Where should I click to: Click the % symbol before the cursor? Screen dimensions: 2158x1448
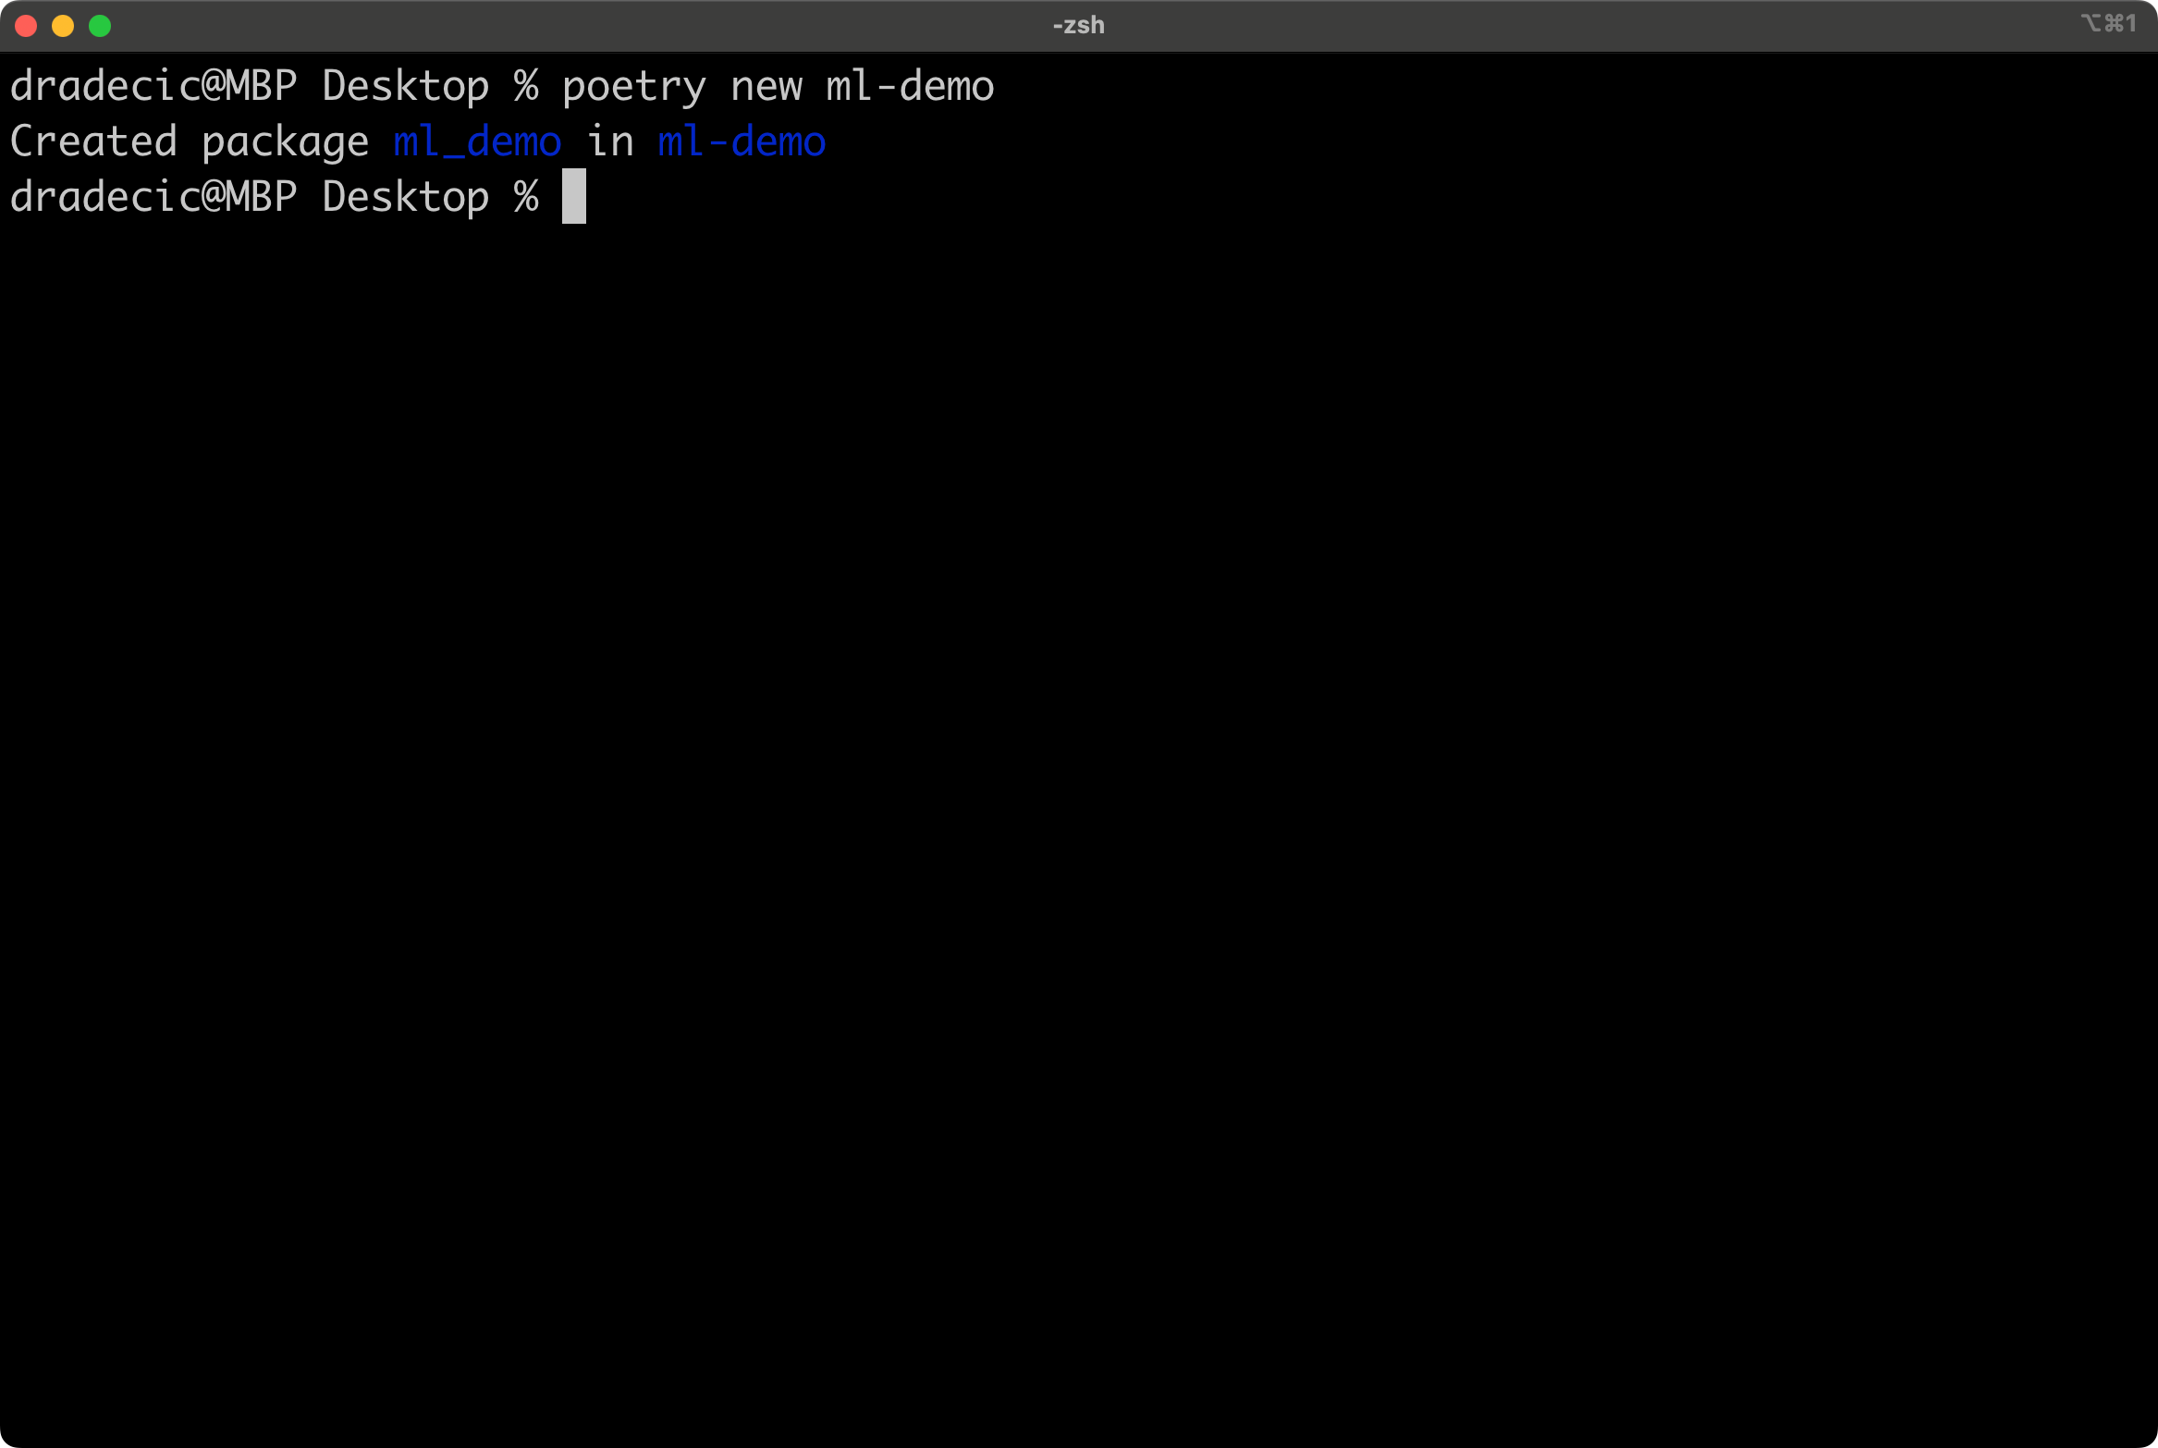pos(527,197)
